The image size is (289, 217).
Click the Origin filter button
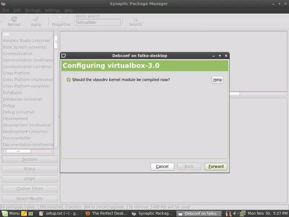(30, 179)
